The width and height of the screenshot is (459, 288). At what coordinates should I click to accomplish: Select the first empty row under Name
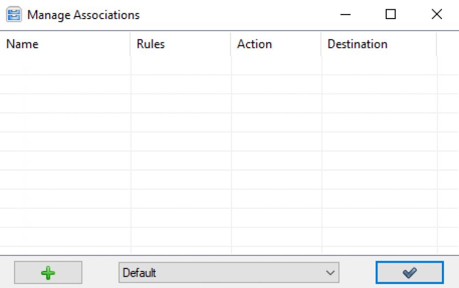(x=65, y=66)
